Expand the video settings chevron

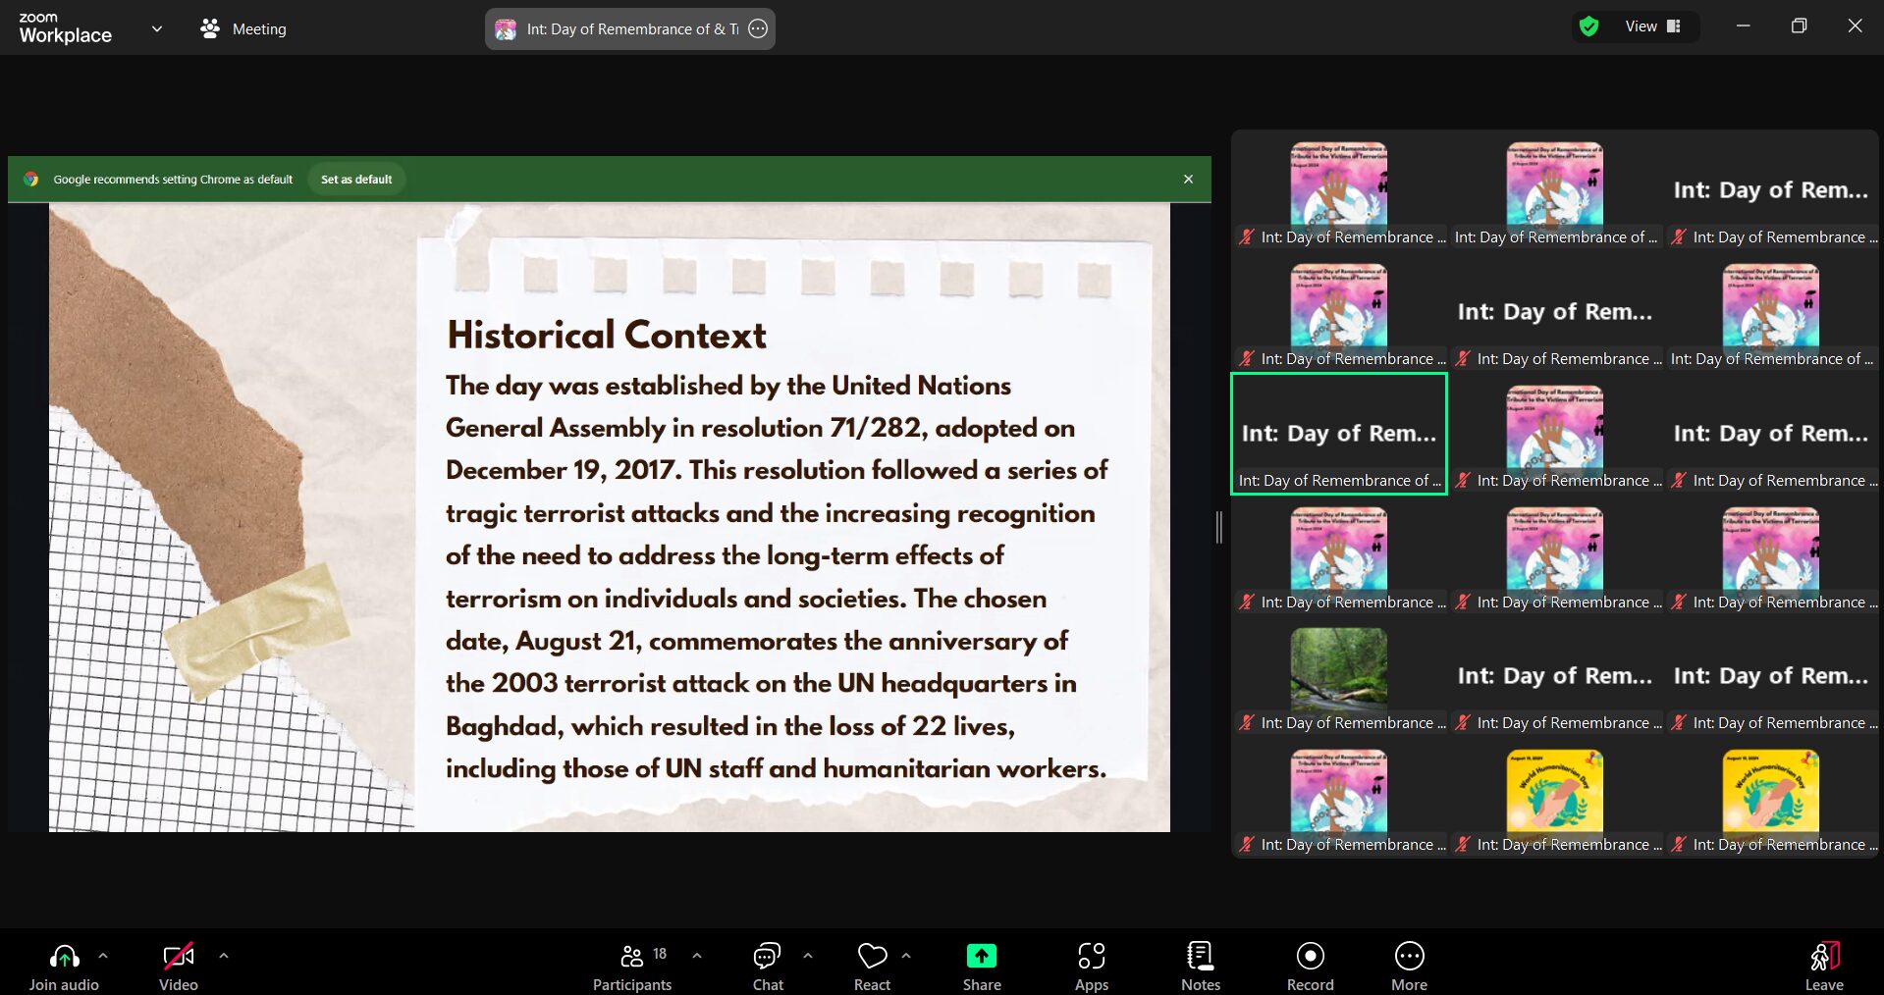[224, 955]
